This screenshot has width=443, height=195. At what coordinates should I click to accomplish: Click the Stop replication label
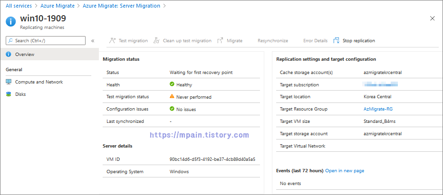pyautogui.click(x=359, y=41)
